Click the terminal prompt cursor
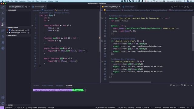Screen dimensions: 194x109 point(85,90)
